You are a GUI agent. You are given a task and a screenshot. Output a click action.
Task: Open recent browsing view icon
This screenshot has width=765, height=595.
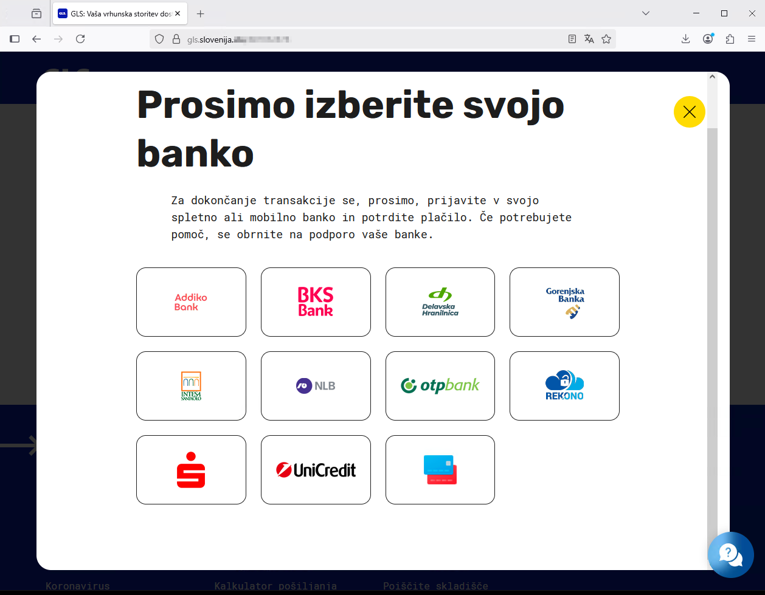coord(36,13)
